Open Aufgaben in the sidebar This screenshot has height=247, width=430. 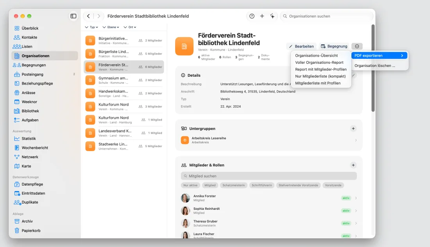coord(45,120)
